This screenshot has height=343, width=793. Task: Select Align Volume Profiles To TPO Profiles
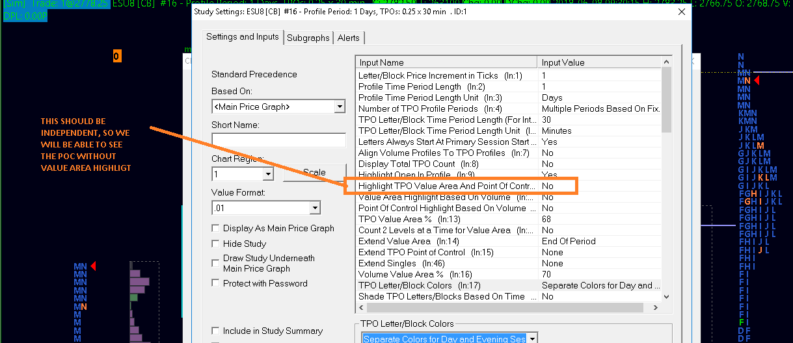[x=509, y=153]
